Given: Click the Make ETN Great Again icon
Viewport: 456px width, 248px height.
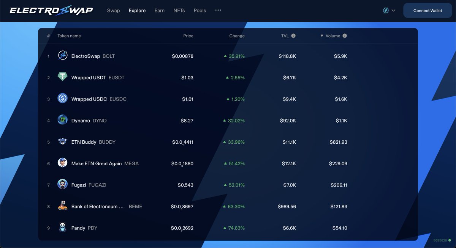Looking at the screenshot, I should pyautogui.click(x=62, y=163).
